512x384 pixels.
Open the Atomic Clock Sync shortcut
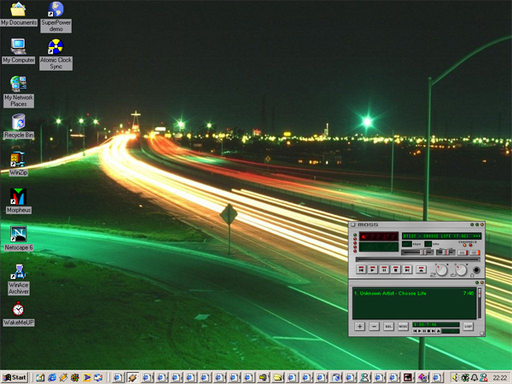click(55, 48)
